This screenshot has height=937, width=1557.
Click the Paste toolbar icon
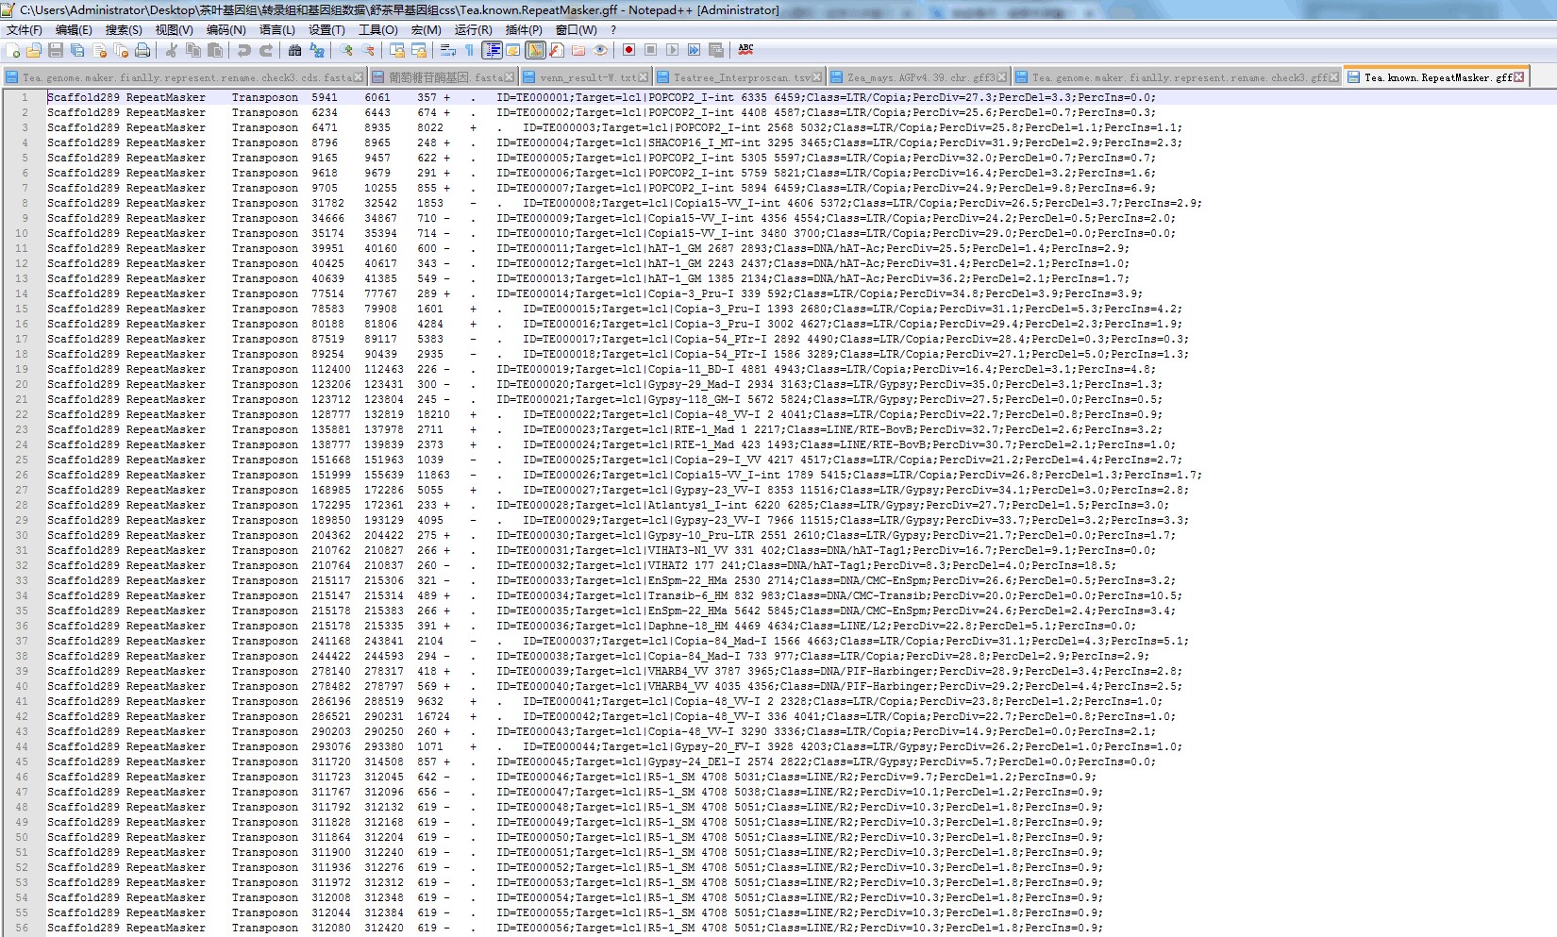[x=215, y=50]
